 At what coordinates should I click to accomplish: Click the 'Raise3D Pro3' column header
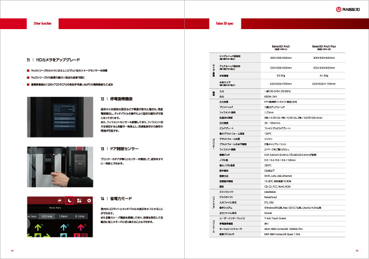[x=281, y=47]
